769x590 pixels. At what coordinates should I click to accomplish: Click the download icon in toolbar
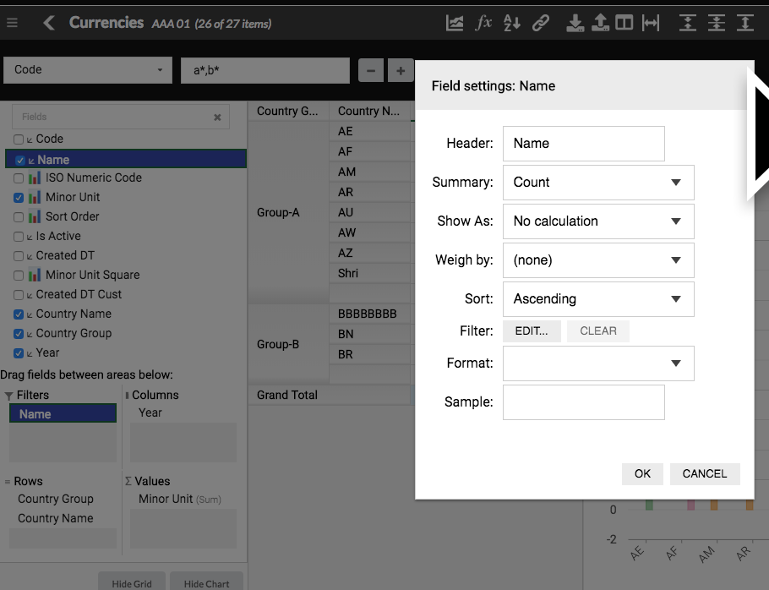click(575, 23)
